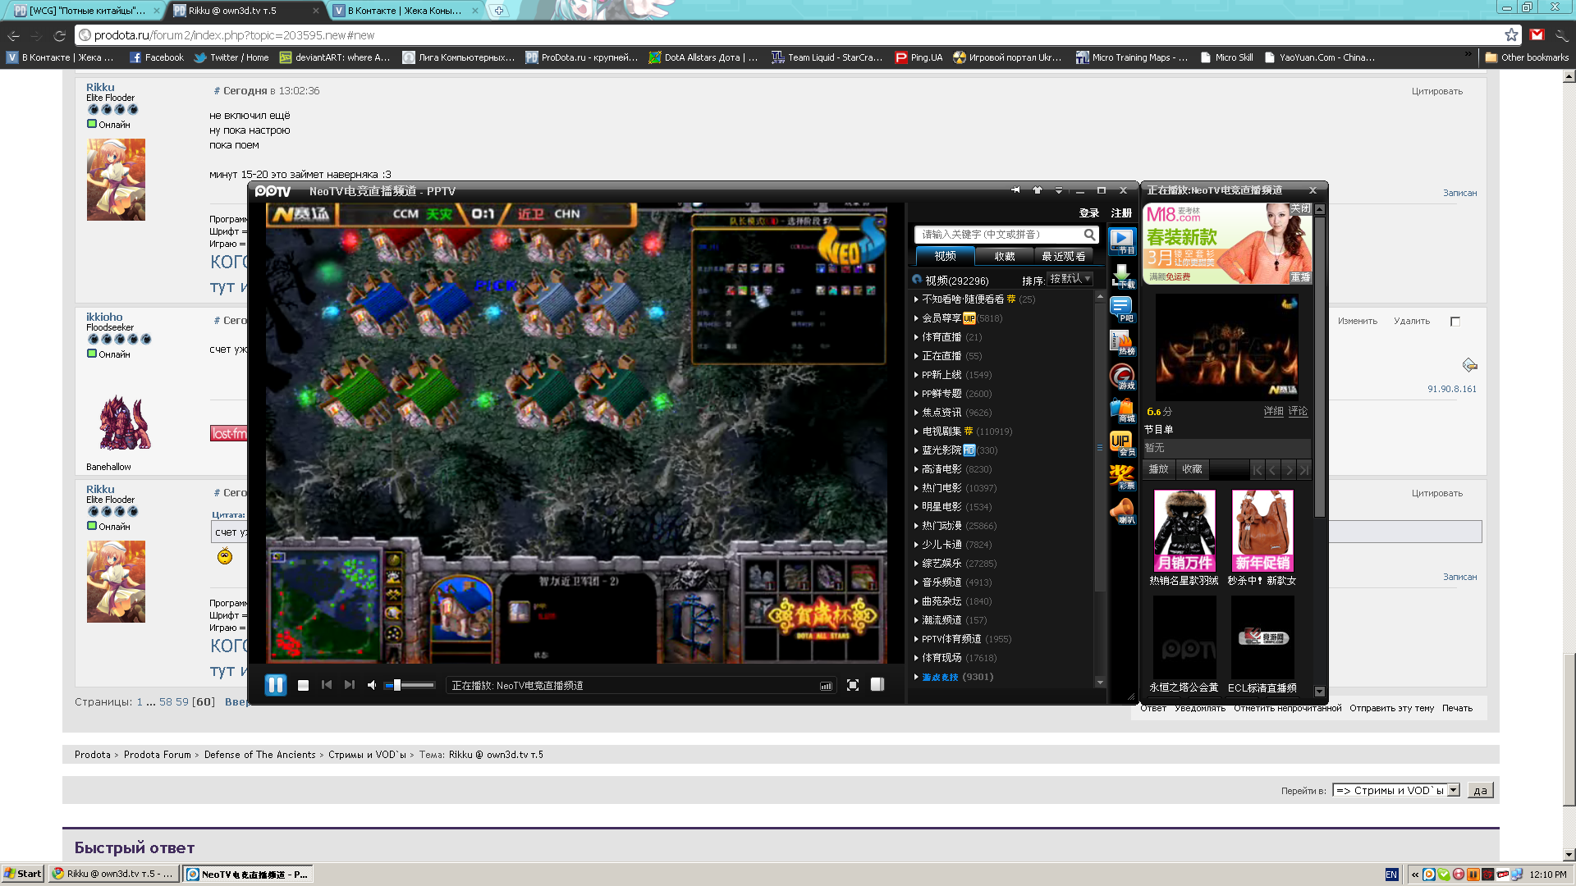1576x886 pixels.
Task: Open the 商城 (shop) sidebar icon
Action: coord(1122,410)
